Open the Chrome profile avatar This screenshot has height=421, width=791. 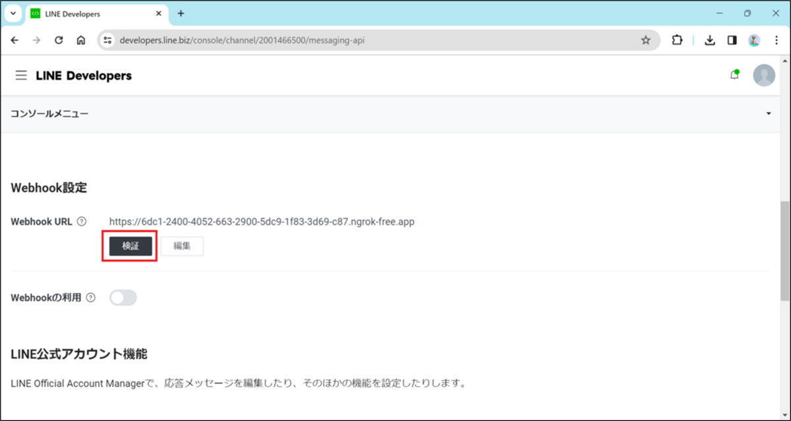pyautogui.click(x=755, y=40)
